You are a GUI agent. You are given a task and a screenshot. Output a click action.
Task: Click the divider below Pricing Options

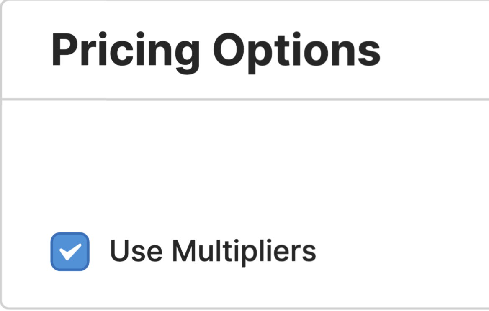(244, 99)
